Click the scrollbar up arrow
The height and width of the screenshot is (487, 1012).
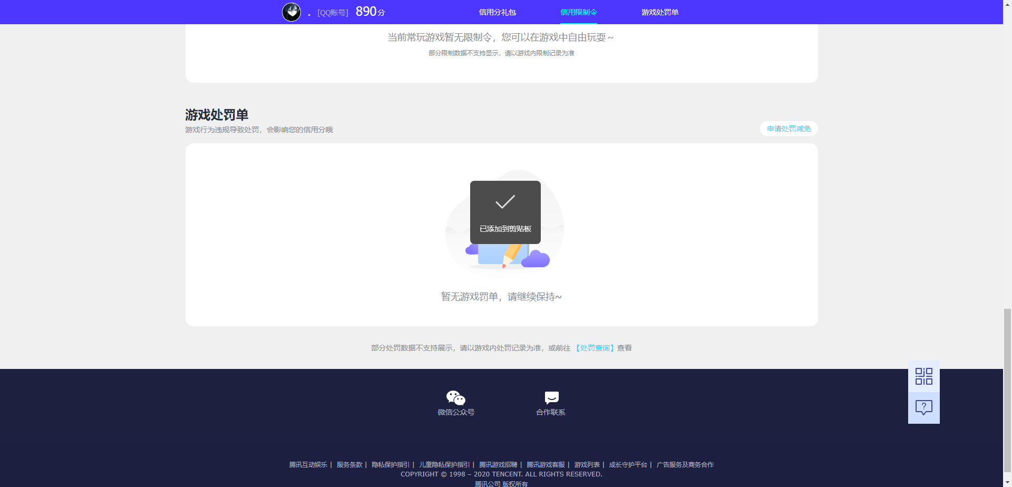tap(1007, 4)
